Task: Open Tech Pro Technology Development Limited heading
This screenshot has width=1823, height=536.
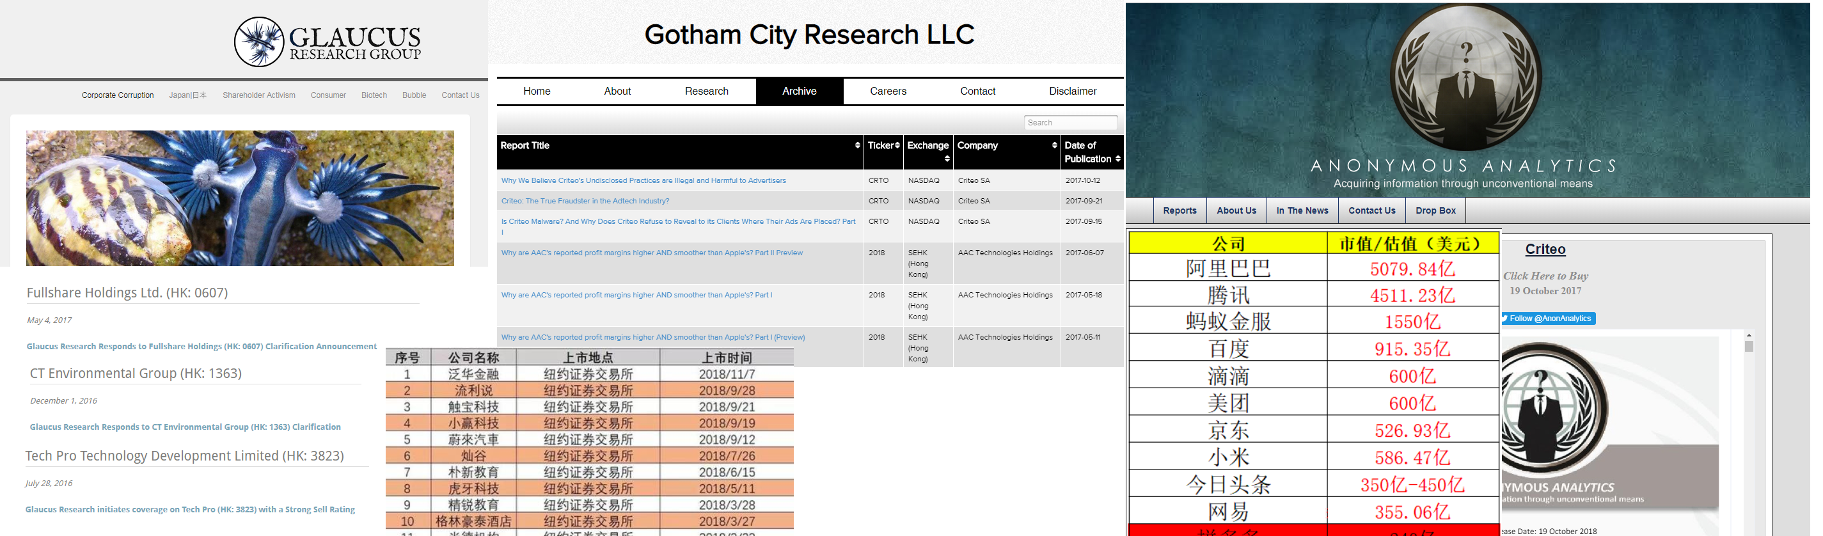Action: coord(185,455)
